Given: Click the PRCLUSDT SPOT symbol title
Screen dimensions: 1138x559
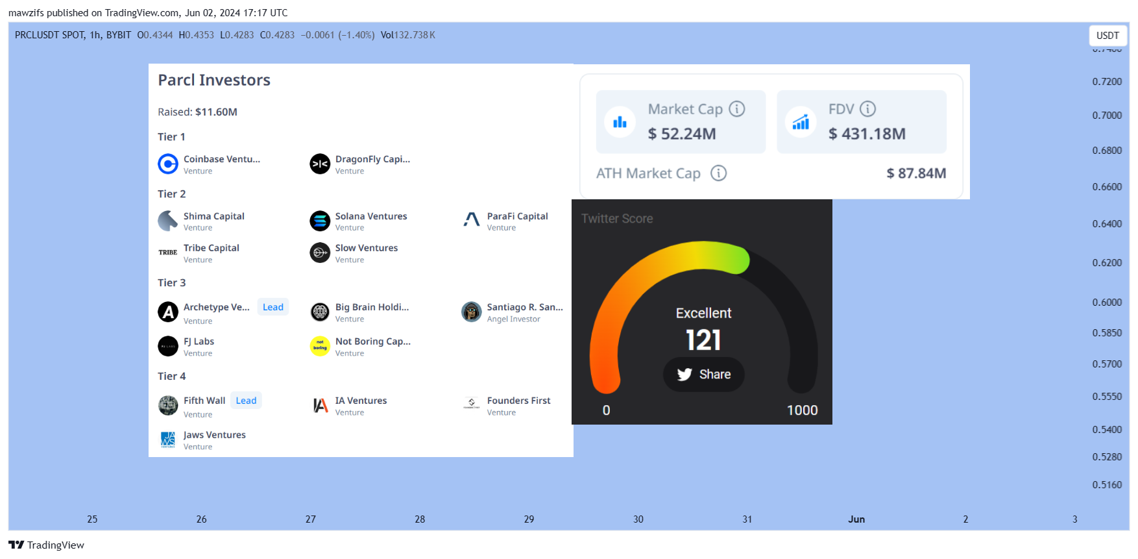Looking at the screenshot, I should (x=50, y=35).
